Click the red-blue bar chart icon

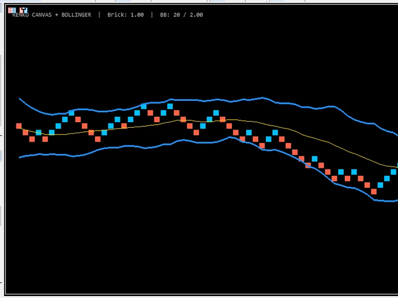pyautogui.click(x=23, y=10)
